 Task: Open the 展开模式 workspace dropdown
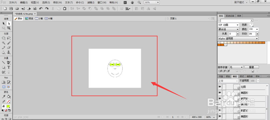coord(241,3)
